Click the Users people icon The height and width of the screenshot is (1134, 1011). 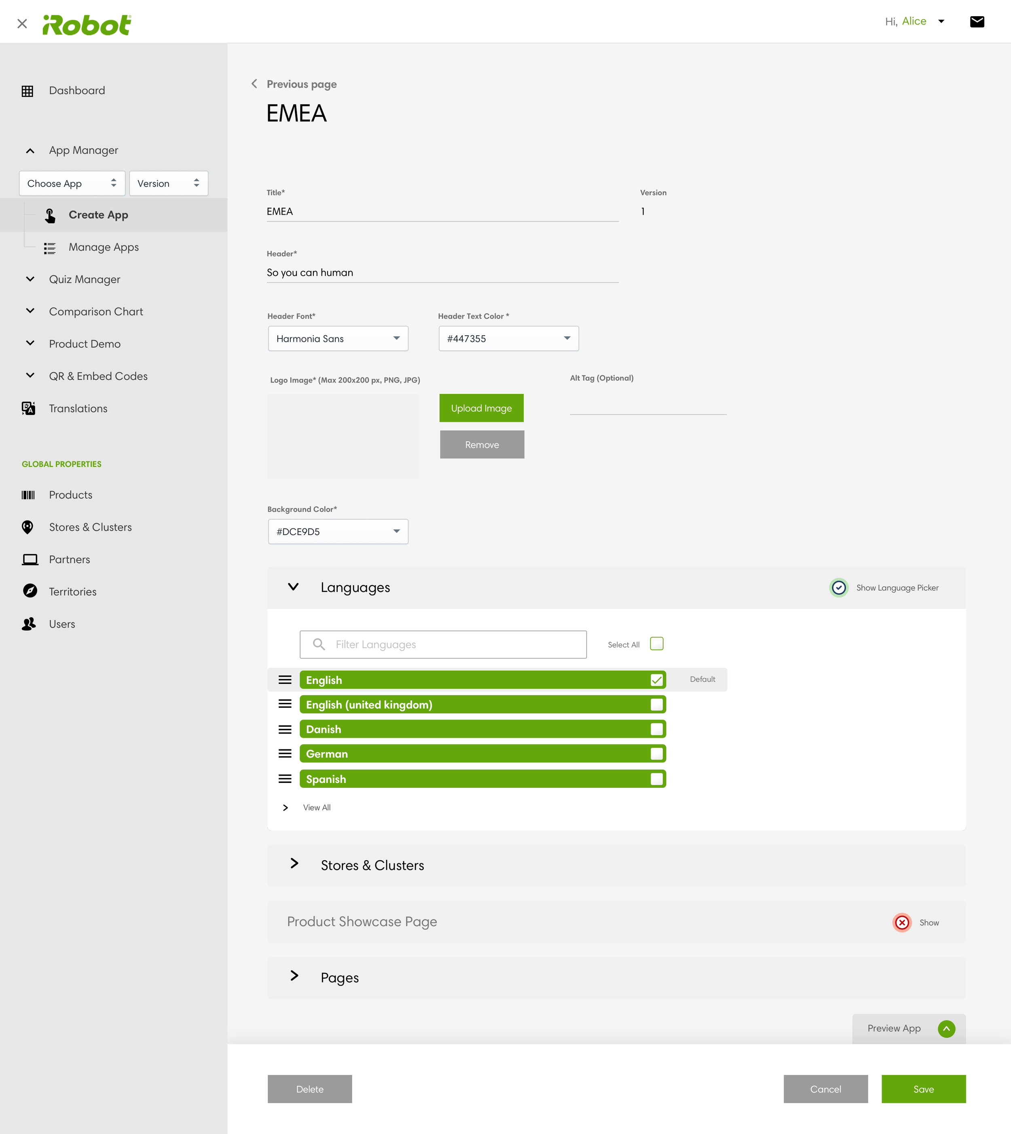pos(29,624)
